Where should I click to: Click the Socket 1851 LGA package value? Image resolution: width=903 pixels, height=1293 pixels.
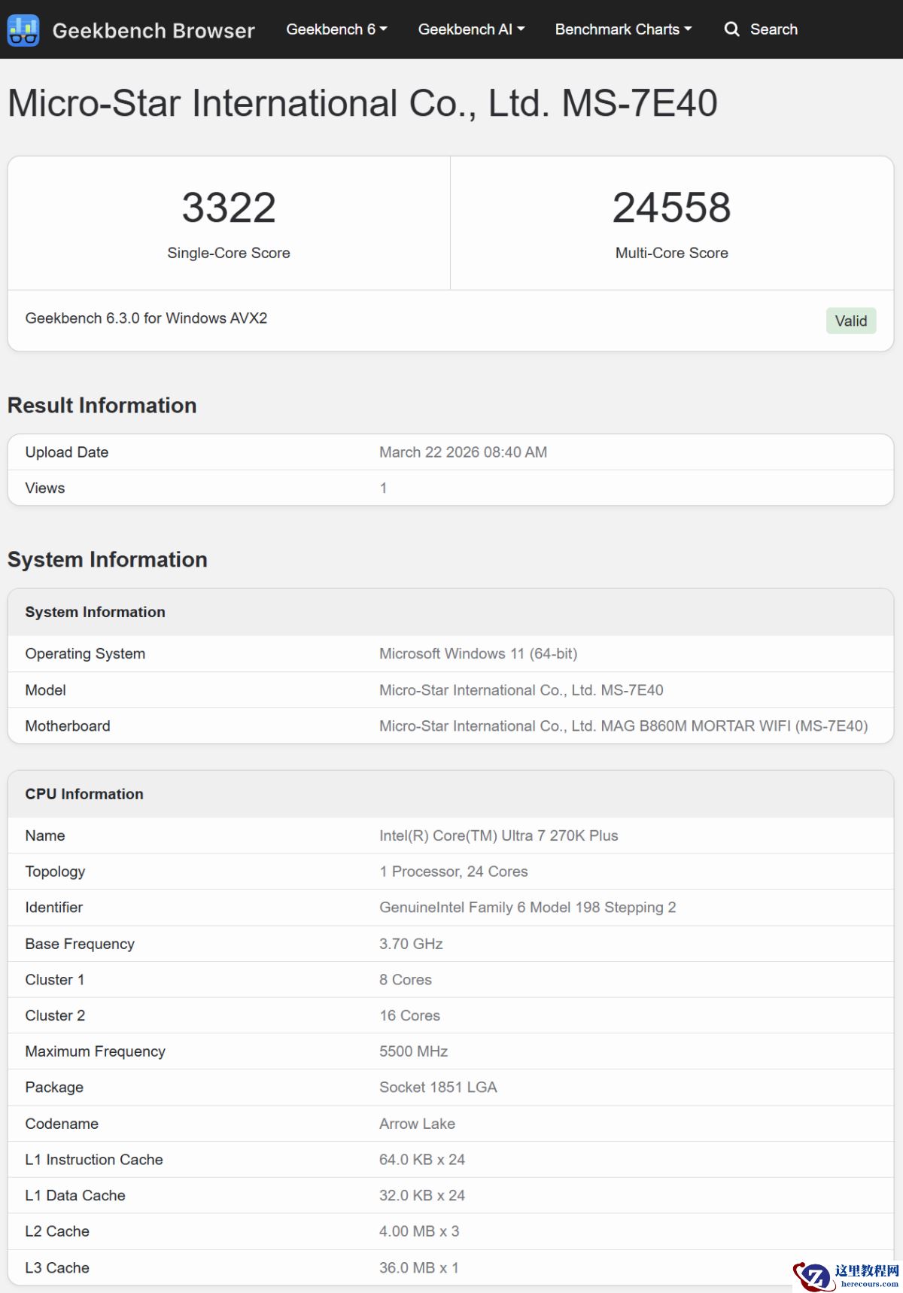[438, 1088]
